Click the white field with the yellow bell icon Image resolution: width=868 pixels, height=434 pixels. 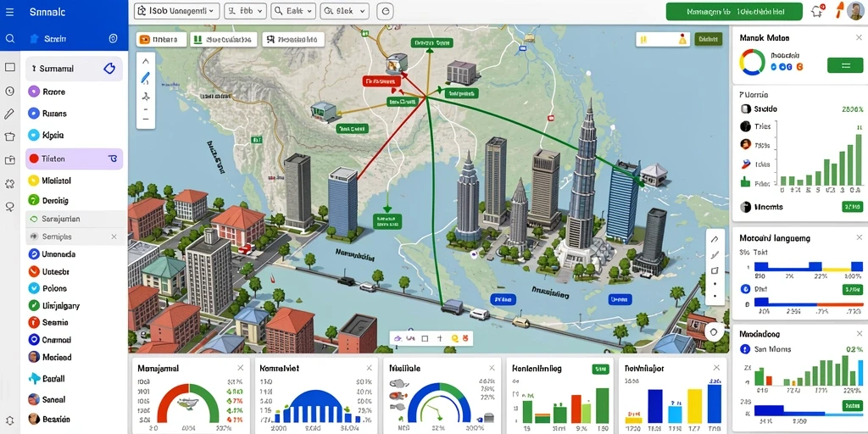(x=663, y=39)
